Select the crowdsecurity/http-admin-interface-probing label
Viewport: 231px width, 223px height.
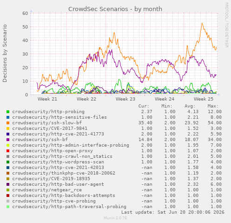pos(71,145)
